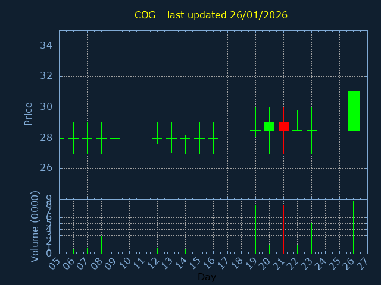Click the 34 price tick label
Image resolution: width=381 pixels, height=285 pixels.
[x=47, y=46]
